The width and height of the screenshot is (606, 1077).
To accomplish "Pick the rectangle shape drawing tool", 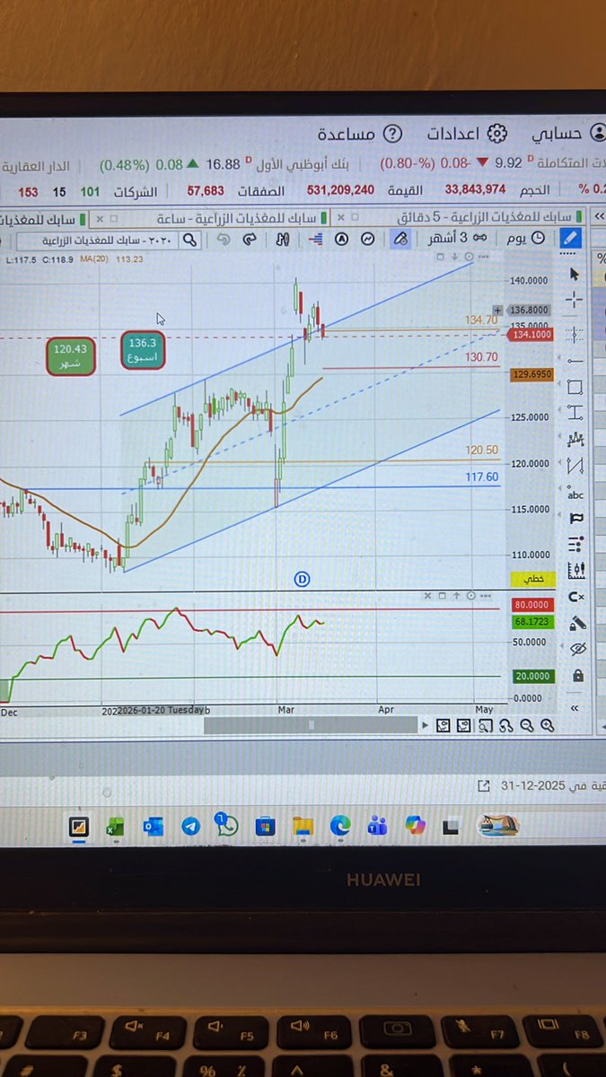I will [x=575, y=388].
